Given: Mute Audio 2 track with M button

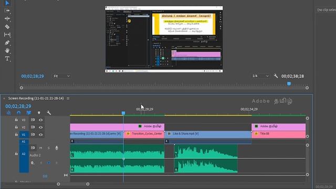Looking at the screenshot, I should (x=41, y=148).
